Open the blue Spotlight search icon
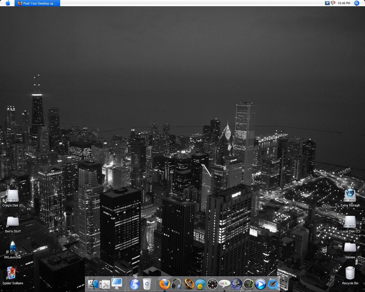 point(356,3)
